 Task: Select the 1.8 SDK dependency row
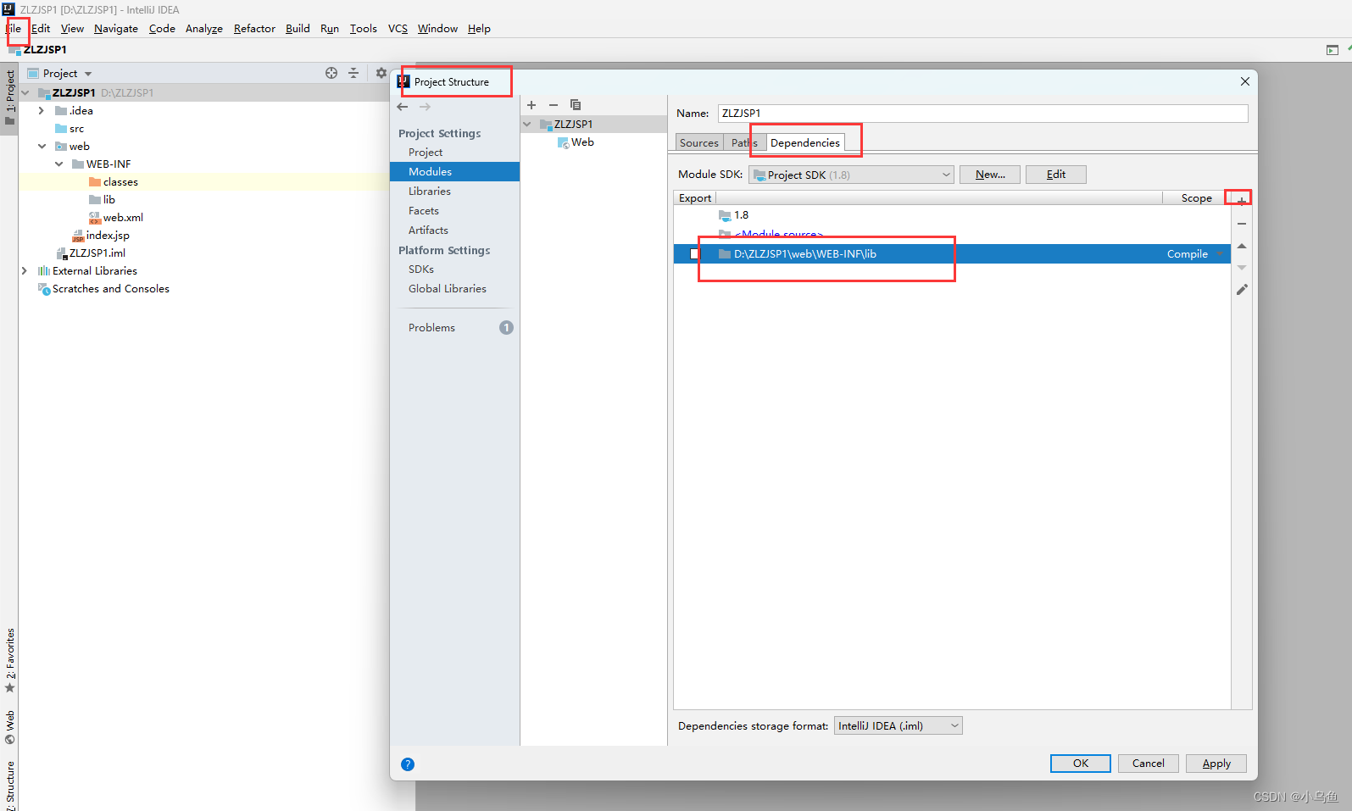point(952,215)
